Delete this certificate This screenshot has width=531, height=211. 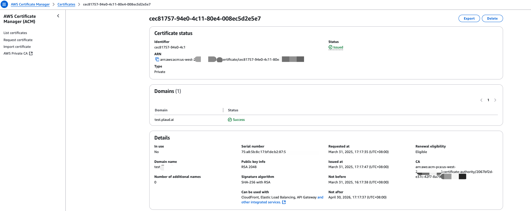click(x=492, y=18)
